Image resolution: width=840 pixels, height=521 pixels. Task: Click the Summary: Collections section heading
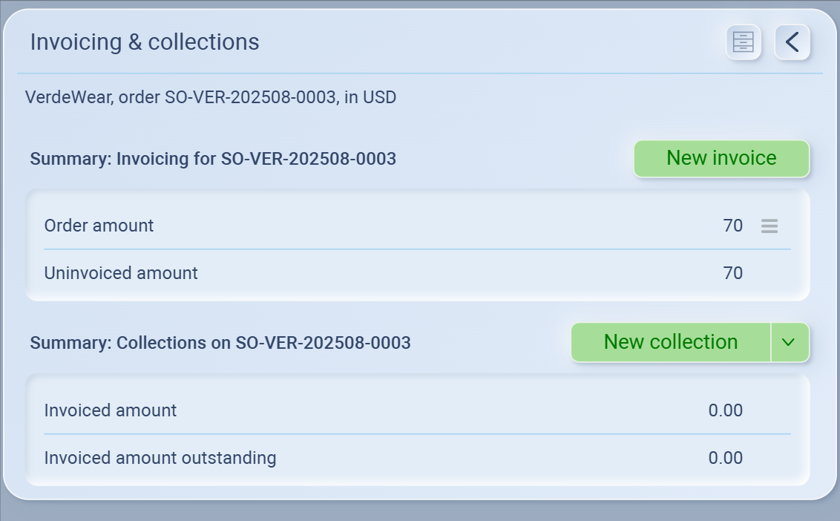tap(220, 343)
